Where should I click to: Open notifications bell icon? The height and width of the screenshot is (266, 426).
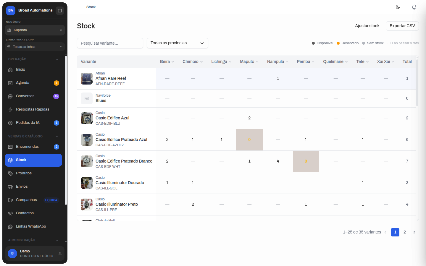[x=414, y=7]
